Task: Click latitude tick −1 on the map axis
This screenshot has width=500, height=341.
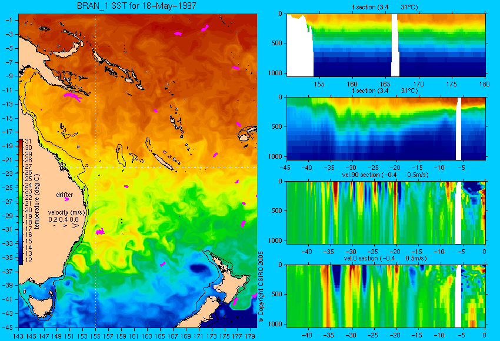Action: 9,20
